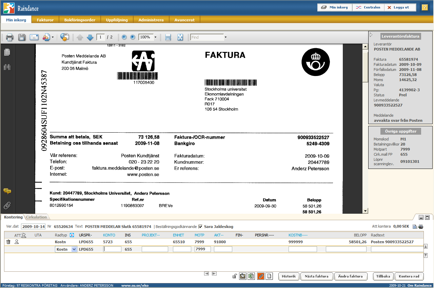Click the padlock unlock icon
This screenshot has width=434, height=288.
tap(234, 276)
